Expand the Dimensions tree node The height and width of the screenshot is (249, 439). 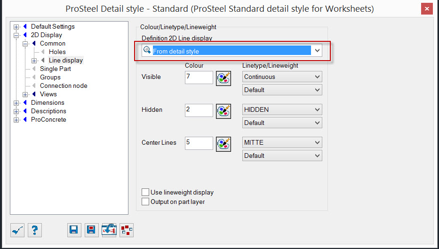click(x=16, y=103)
